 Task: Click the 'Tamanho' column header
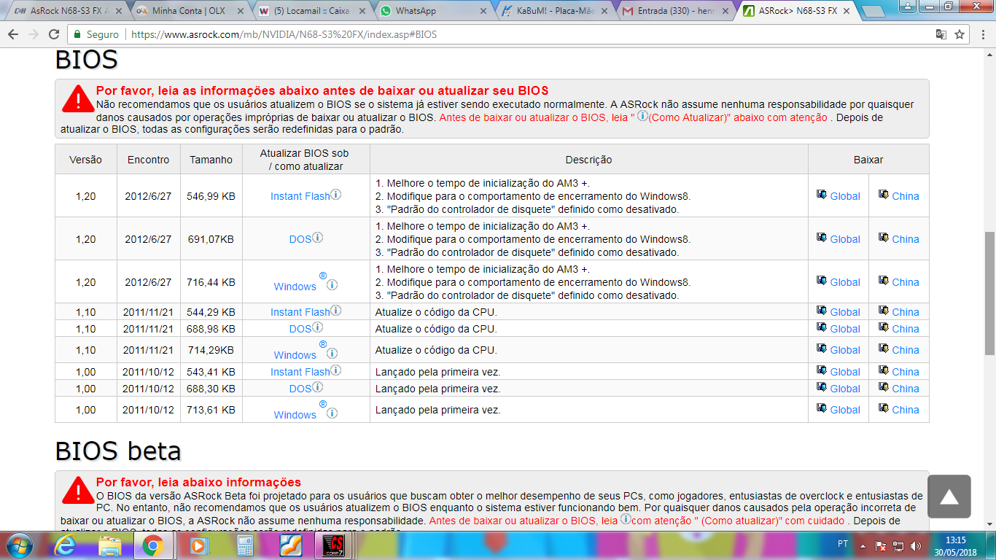click(211, 160)
